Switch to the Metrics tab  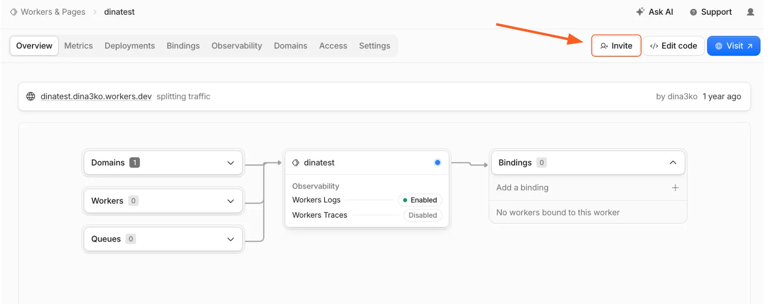click(78, 46)
